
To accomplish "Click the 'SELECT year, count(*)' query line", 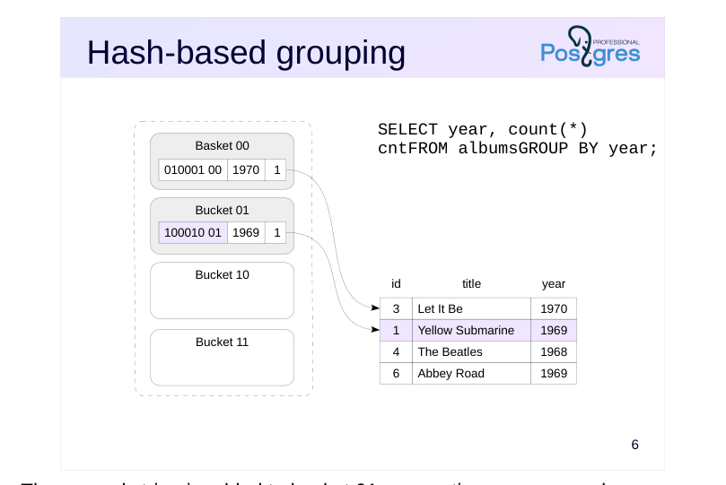I will [483, 129].
